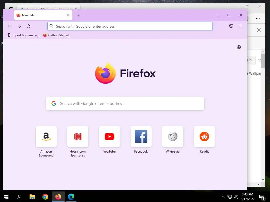Image resolution: width=270 pixels, height=202 pixels.
Task: Open Hotels.com sponsored shortcut tile
Action: [x=78, y=137]
